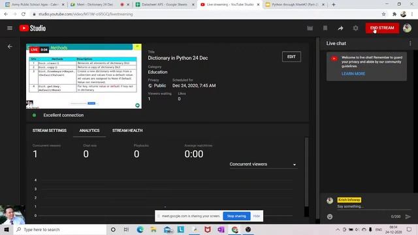Switch to the STREAM SETTINGS tab
This screenshot has width=418, height=235.
coord(50,131)
